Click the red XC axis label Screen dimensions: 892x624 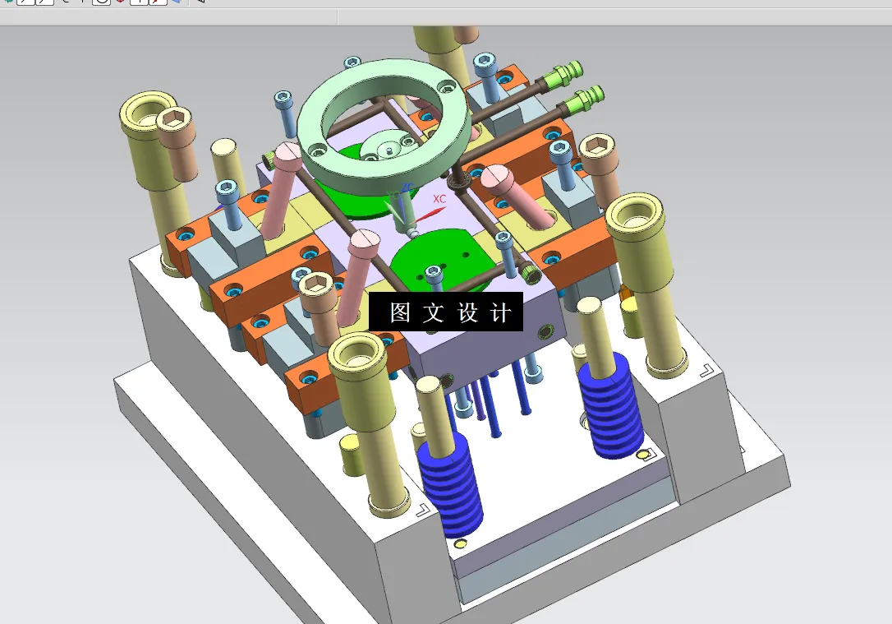pos(439,199)
